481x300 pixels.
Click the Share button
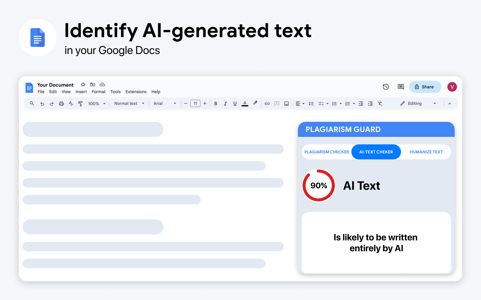coord(425,87)
